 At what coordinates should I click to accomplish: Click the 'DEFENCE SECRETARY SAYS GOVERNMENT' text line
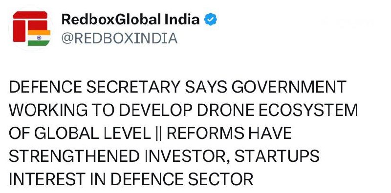[177, 87]
